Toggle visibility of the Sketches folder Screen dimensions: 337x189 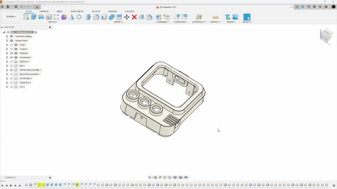coord(11,53)
